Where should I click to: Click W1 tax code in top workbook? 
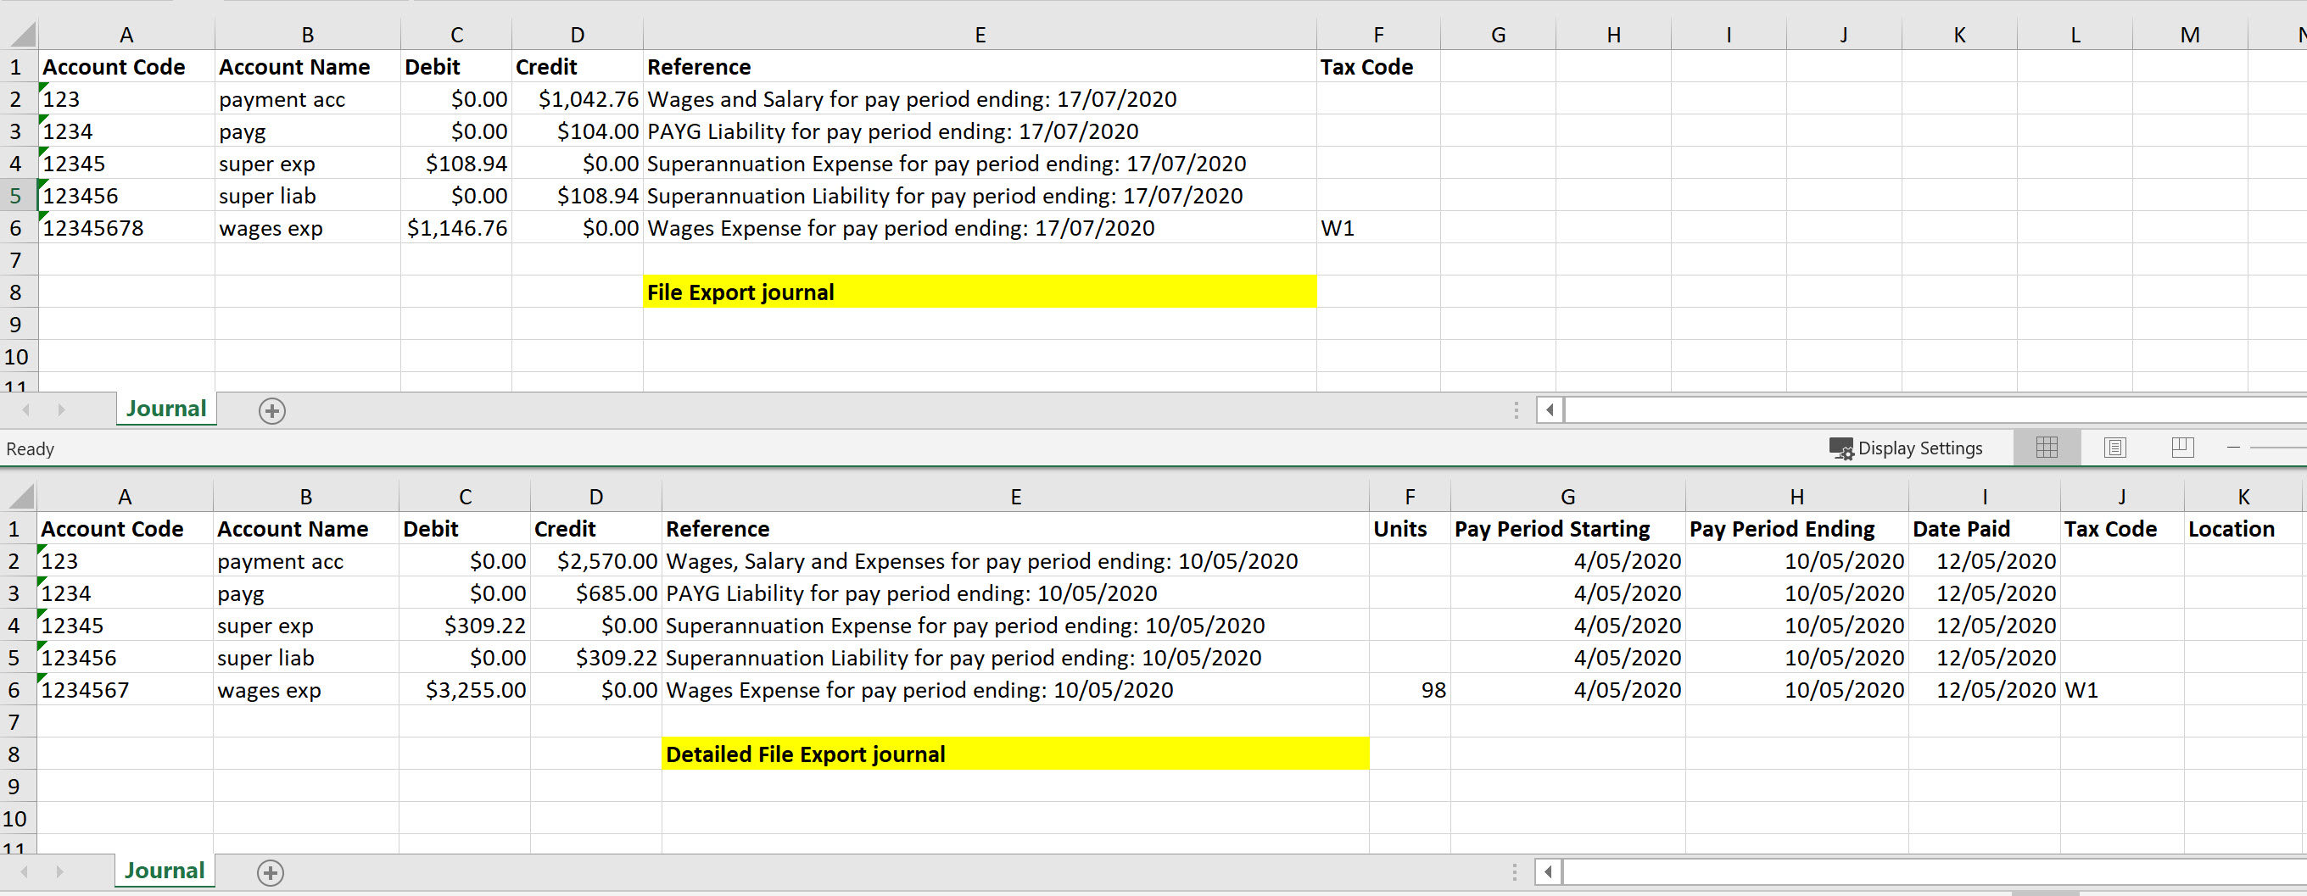click(x=1378, y=227)
